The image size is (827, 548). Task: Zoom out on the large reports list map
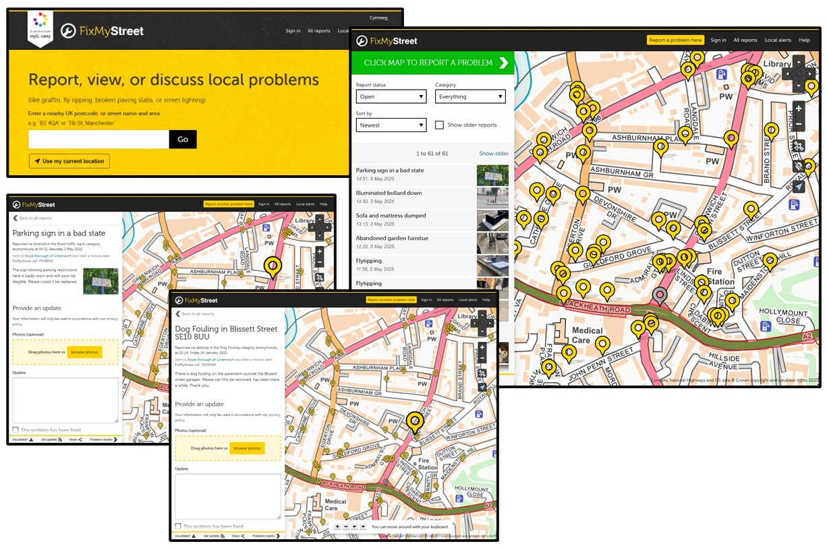(x=799, y=124)
